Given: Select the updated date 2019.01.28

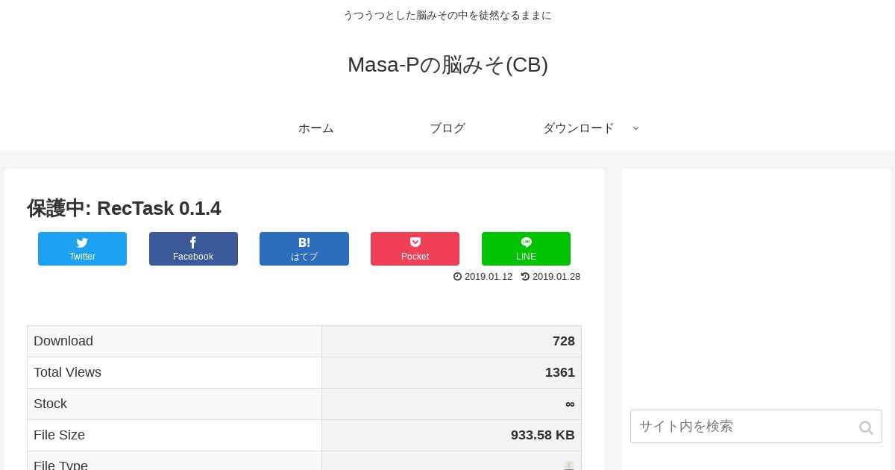Looking at the screenshot, I should pyautogui.click(x=556, y=277).
